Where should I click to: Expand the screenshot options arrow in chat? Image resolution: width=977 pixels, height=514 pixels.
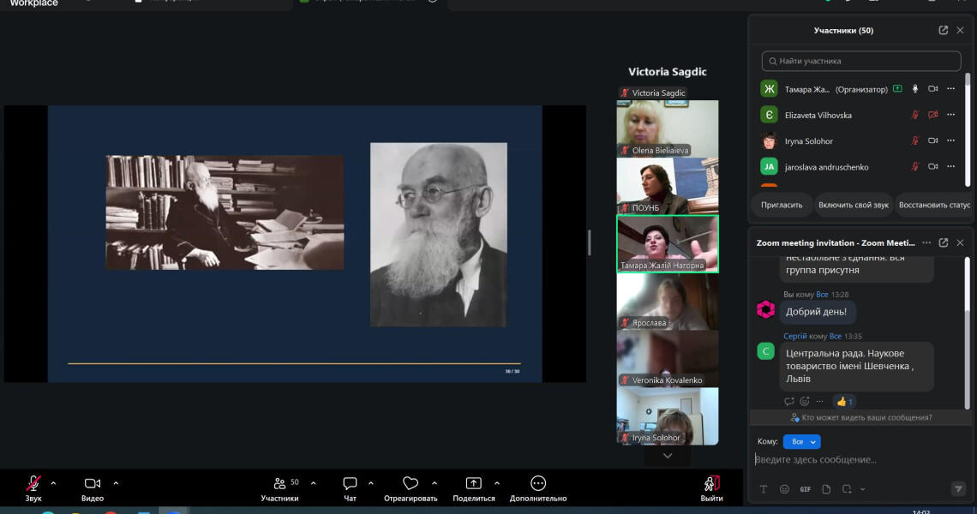pyautogui.click(x=863, y=489)
